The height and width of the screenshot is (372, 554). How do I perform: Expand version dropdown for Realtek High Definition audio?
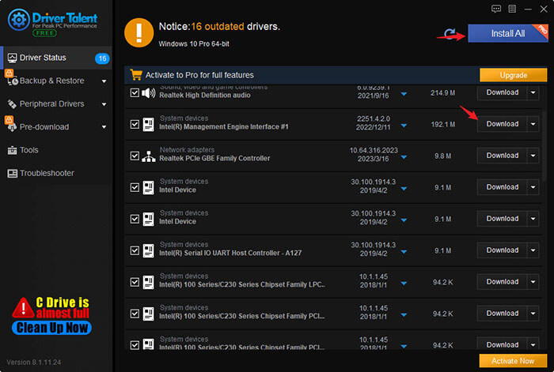pyautogui.click(x=404, y=94)
